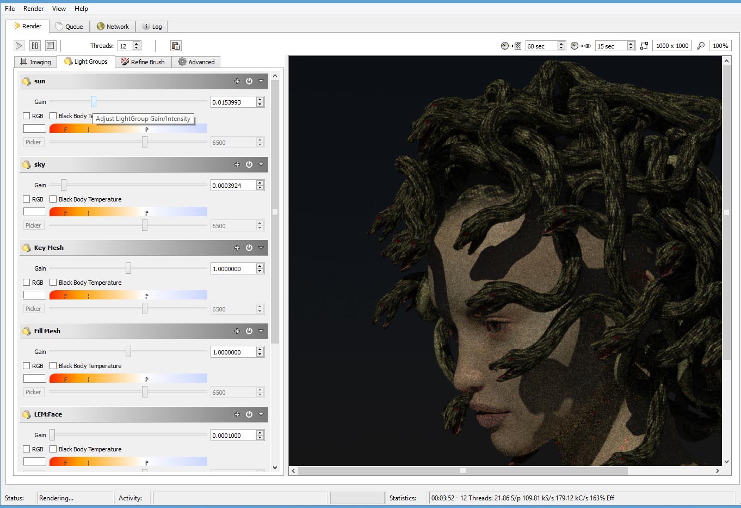The height and width of the screenshot is (508, 741).
Task: Click the plus icon on the sky group
Action: (237, 164)
